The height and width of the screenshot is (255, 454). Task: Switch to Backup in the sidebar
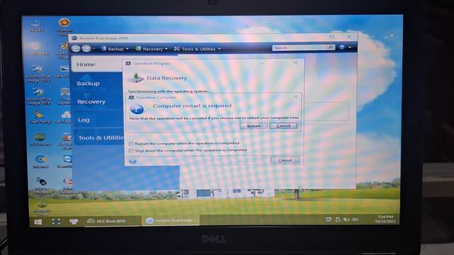pos(97,84)
